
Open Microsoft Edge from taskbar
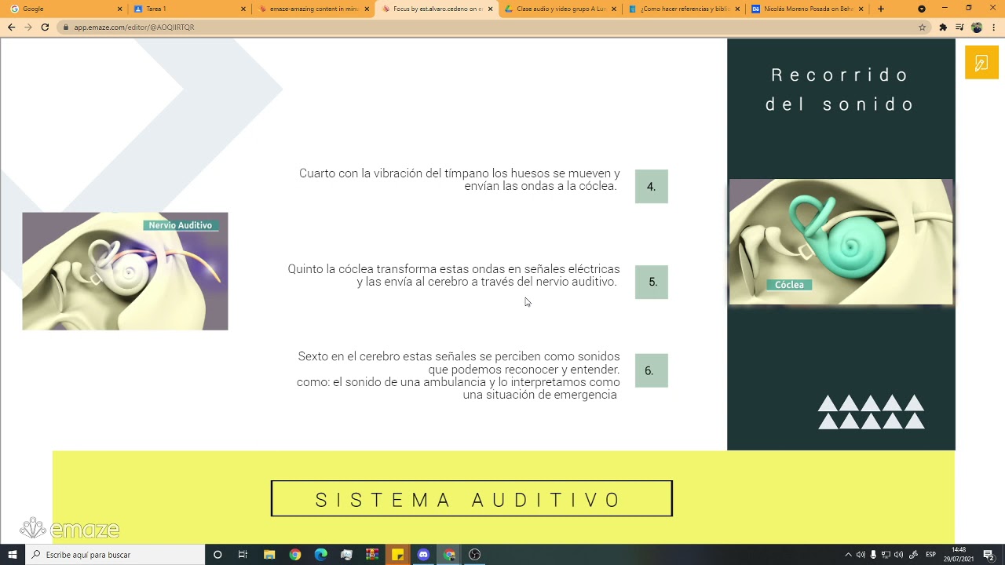pos(320,555)
